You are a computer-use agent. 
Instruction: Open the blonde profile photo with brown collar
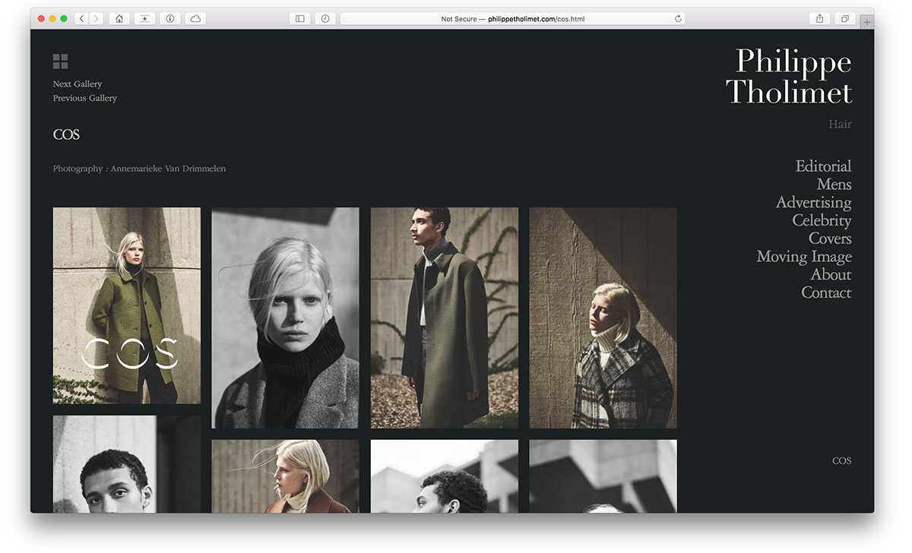pyautogui.click(x=285, y=476)
